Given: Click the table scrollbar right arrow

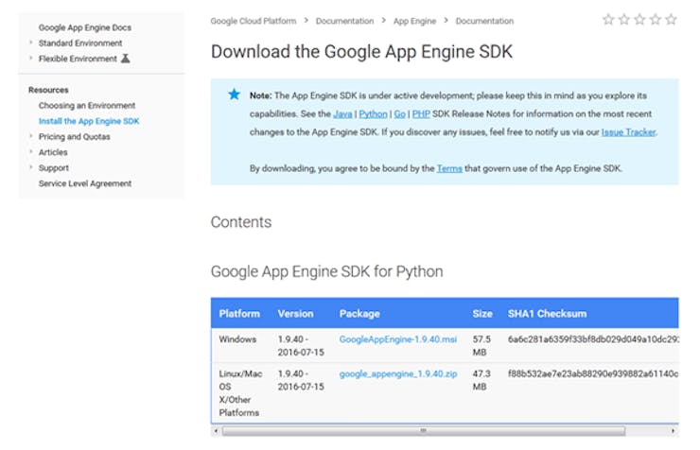Looking at the screenshot, I should pyautogui.click(x=674, y=430).
